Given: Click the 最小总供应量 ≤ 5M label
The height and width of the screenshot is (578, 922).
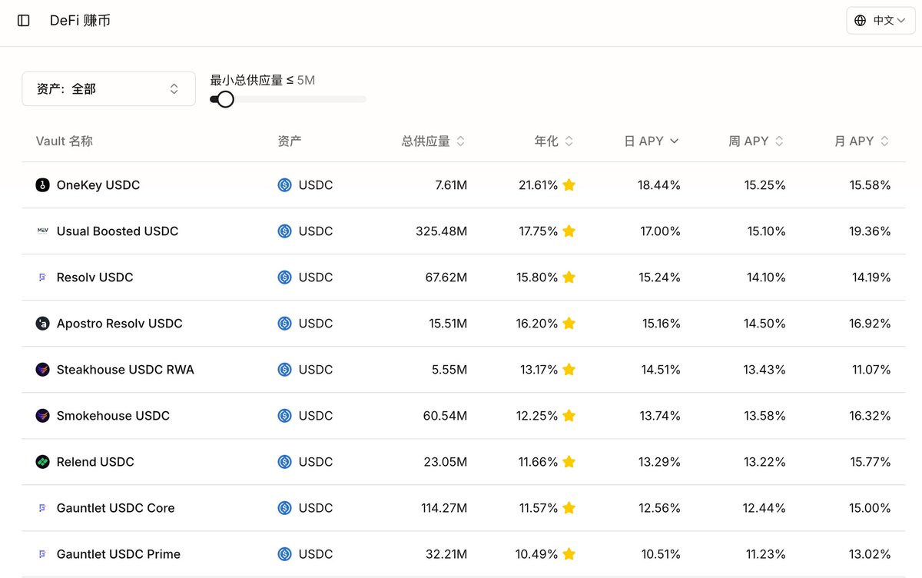Looking at the screenshot, I should [263, 80].
